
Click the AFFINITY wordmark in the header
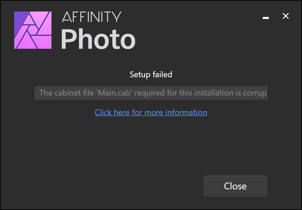[92, 17]
